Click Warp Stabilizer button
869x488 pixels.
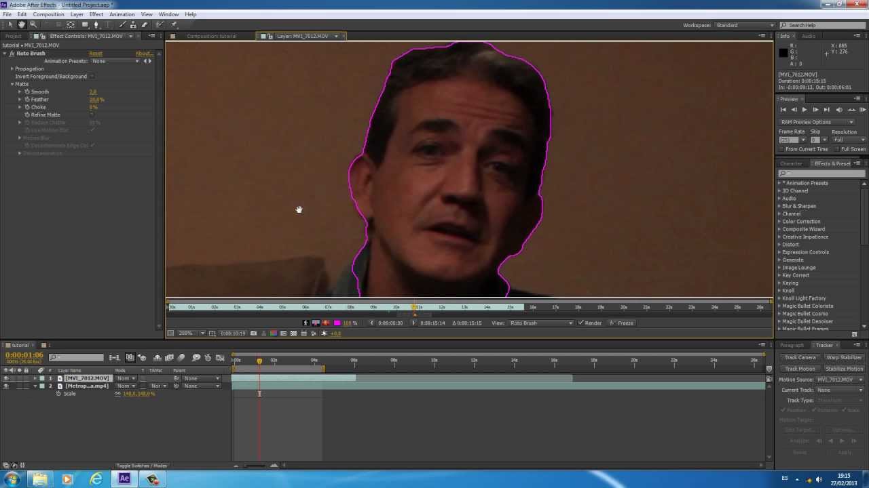[x=844, y=358]
